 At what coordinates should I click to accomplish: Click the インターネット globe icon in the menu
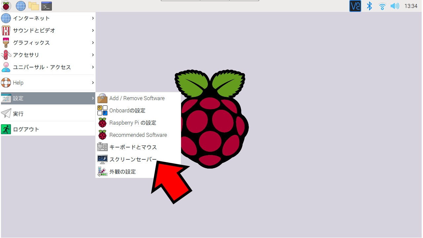click(x=6, y=18)
